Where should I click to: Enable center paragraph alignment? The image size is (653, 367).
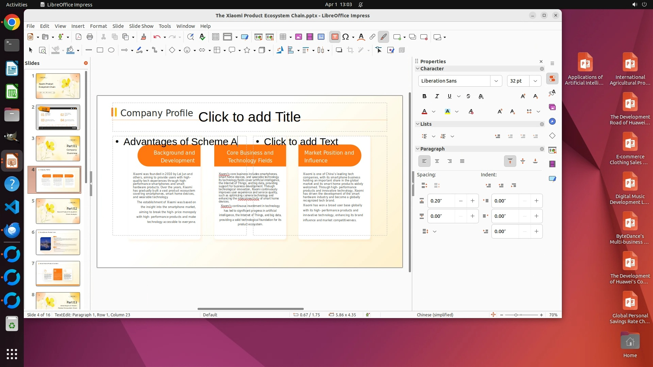click(437, 161)
